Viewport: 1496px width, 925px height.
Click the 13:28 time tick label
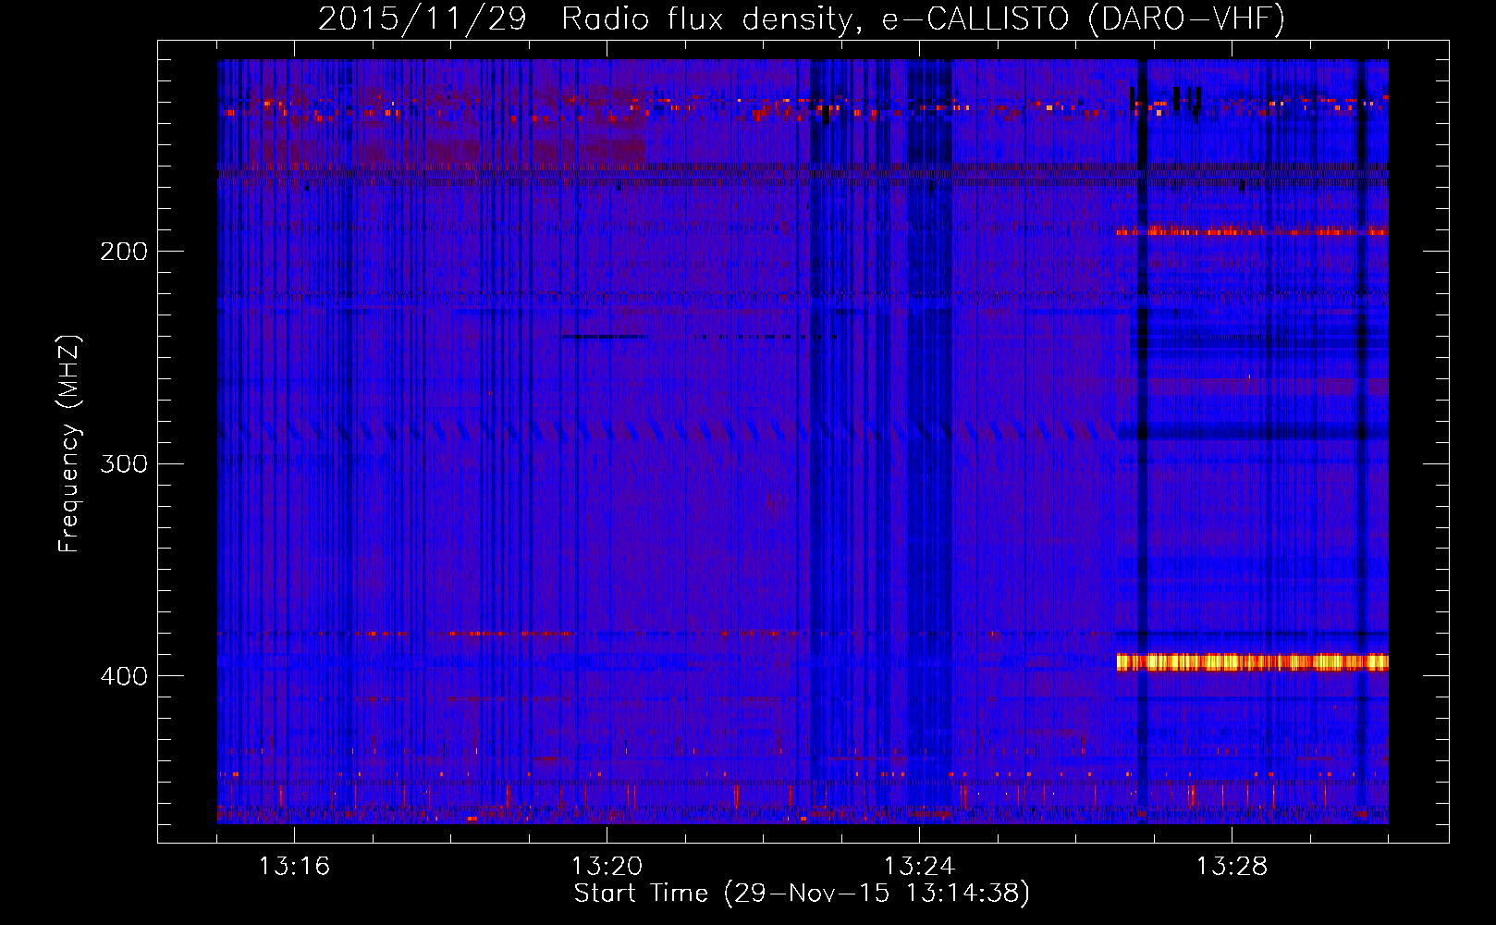point(1232,867)
